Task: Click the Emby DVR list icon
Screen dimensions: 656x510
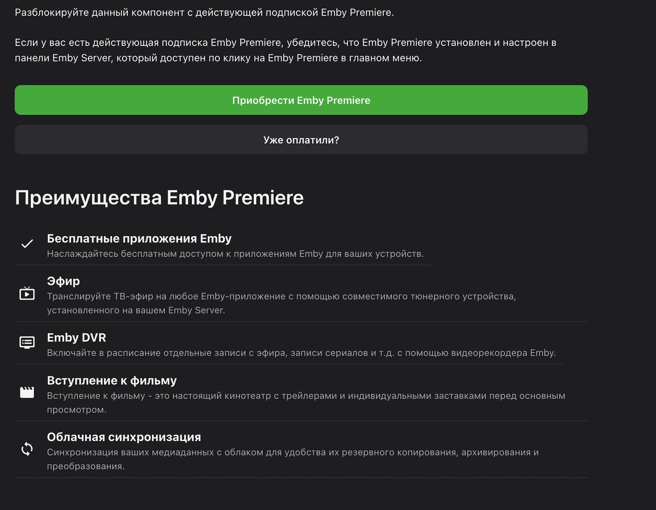Action: [27, 343]
